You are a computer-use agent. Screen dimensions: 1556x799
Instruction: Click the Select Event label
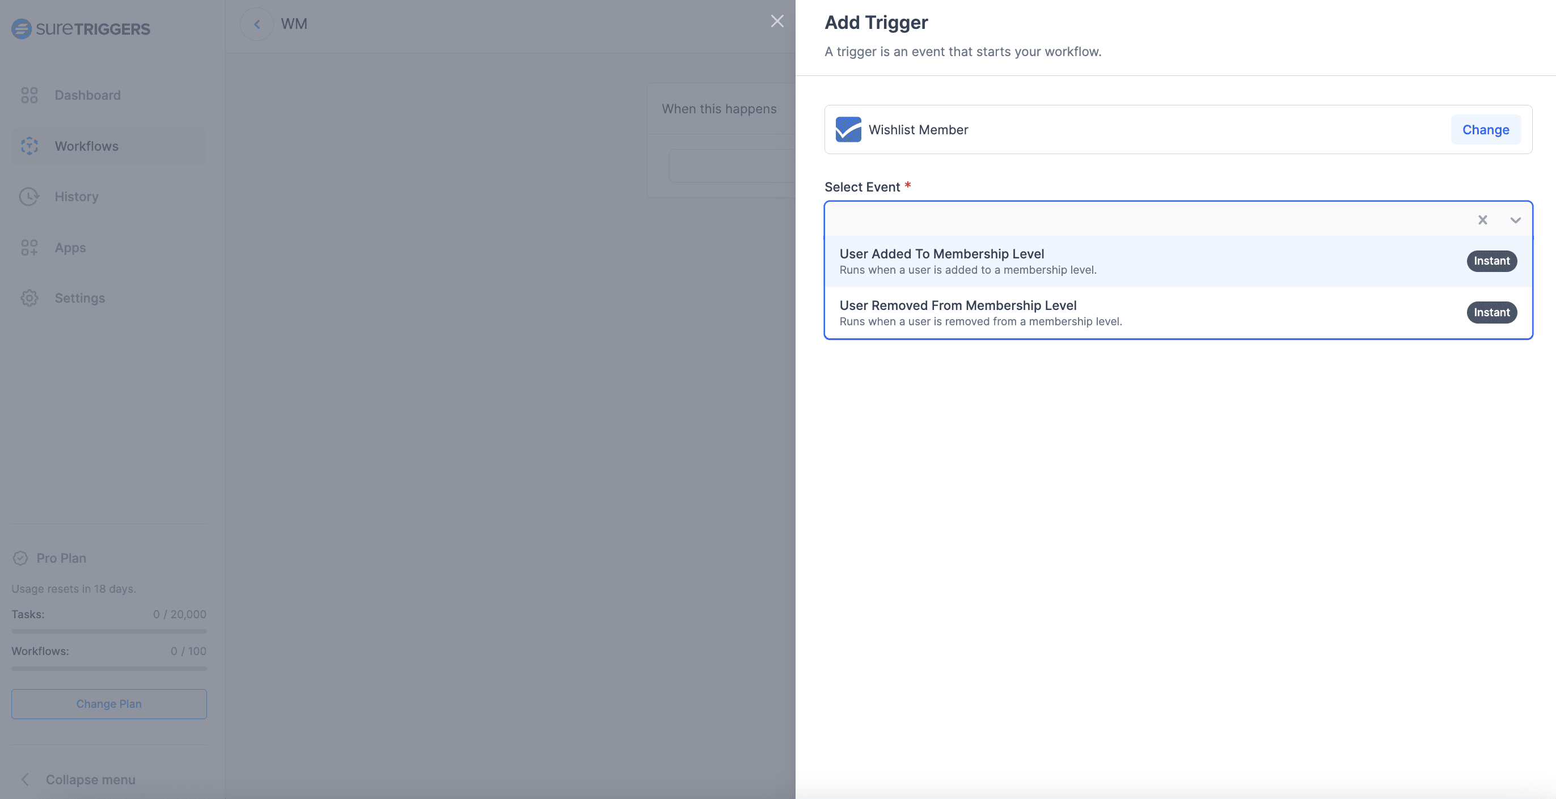pos(862,187)
